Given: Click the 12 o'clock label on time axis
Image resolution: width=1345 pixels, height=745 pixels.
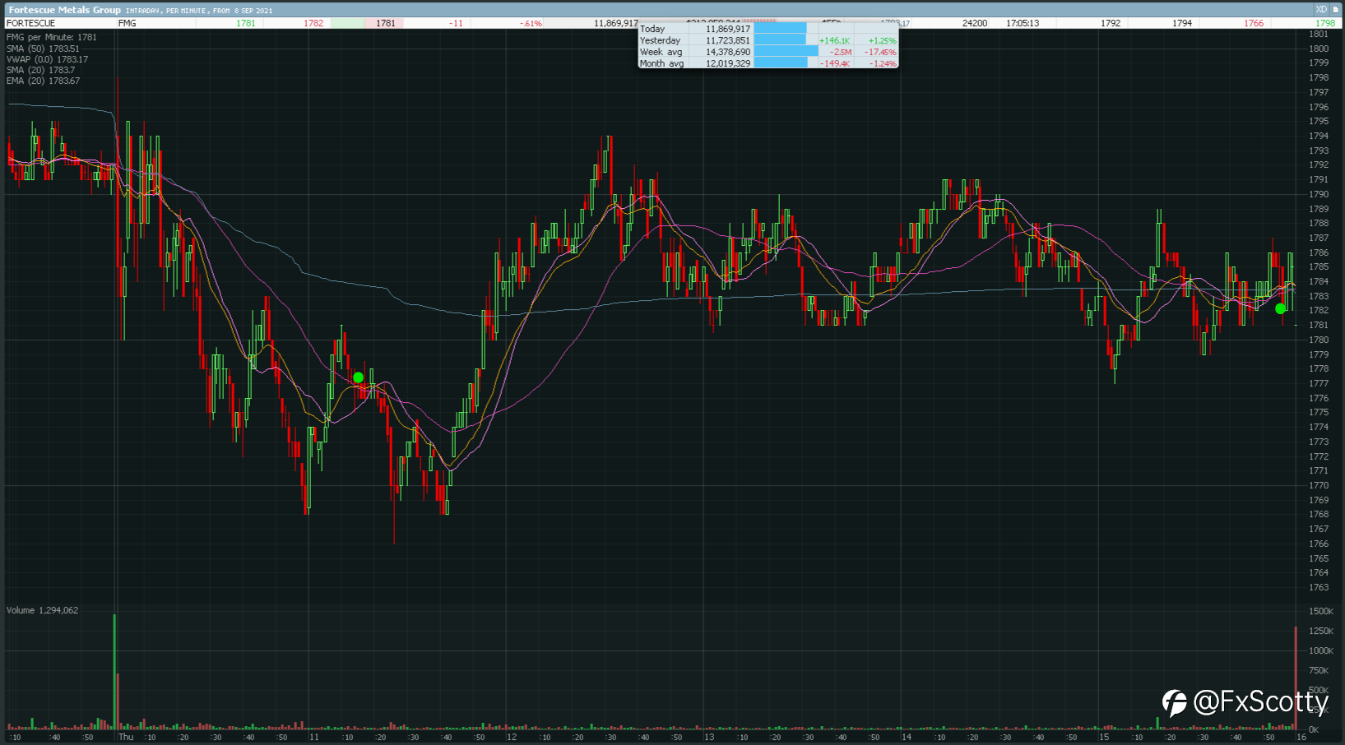Looking at the screenshot, I should coord(512,737).
